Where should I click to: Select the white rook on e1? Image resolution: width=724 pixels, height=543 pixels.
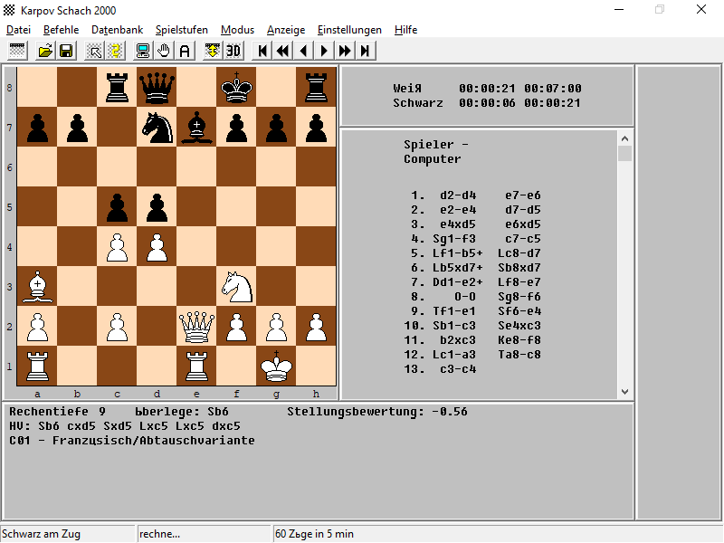pos(196,366)
